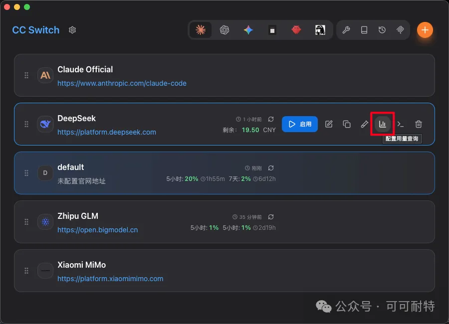Click the CC Switch title
Viewport: 449px width, 324px height.
[36, 30]
